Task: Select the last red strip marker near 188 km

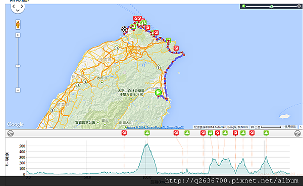Action: (252, 133)
